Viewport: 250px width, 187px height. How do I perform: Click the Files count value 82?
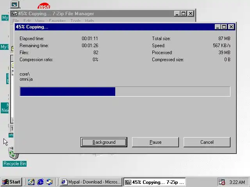(96, 53)
